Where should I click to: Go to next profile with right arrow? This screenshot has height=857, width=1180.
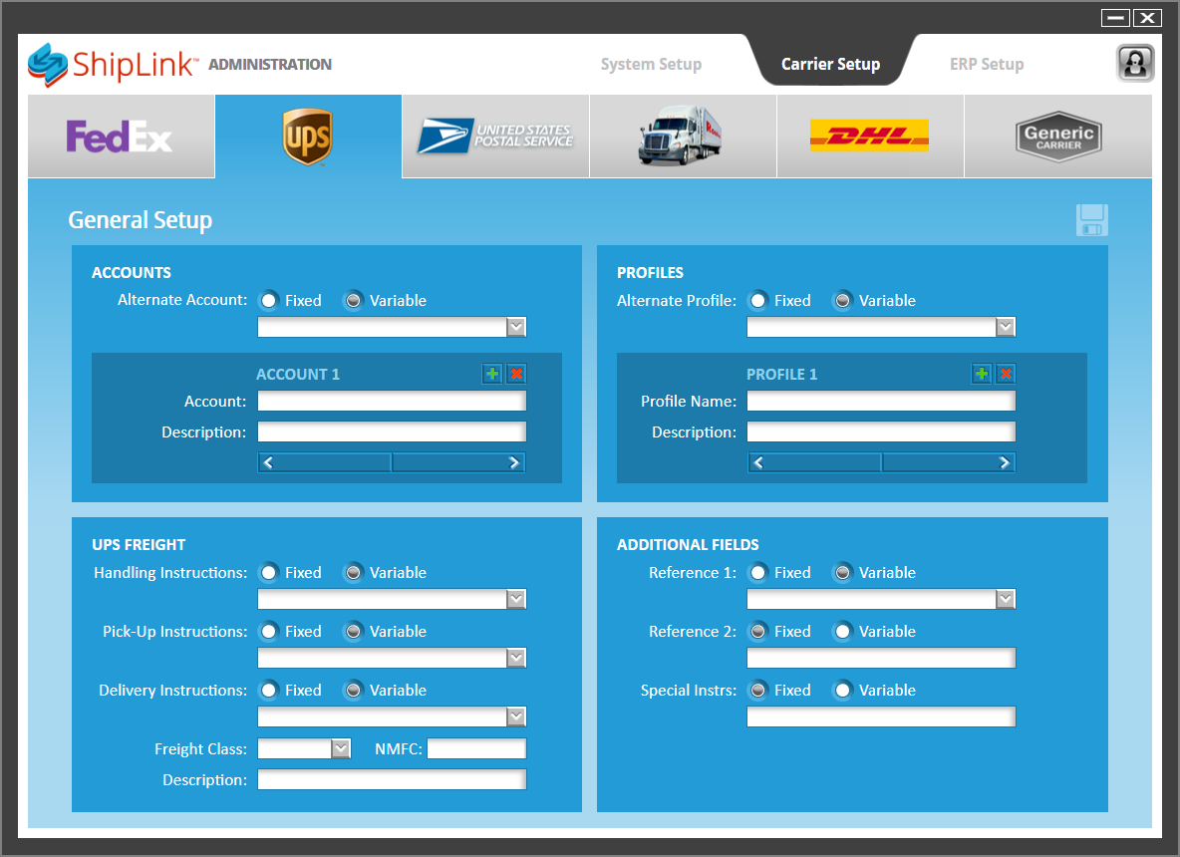(x=948, y=462)
